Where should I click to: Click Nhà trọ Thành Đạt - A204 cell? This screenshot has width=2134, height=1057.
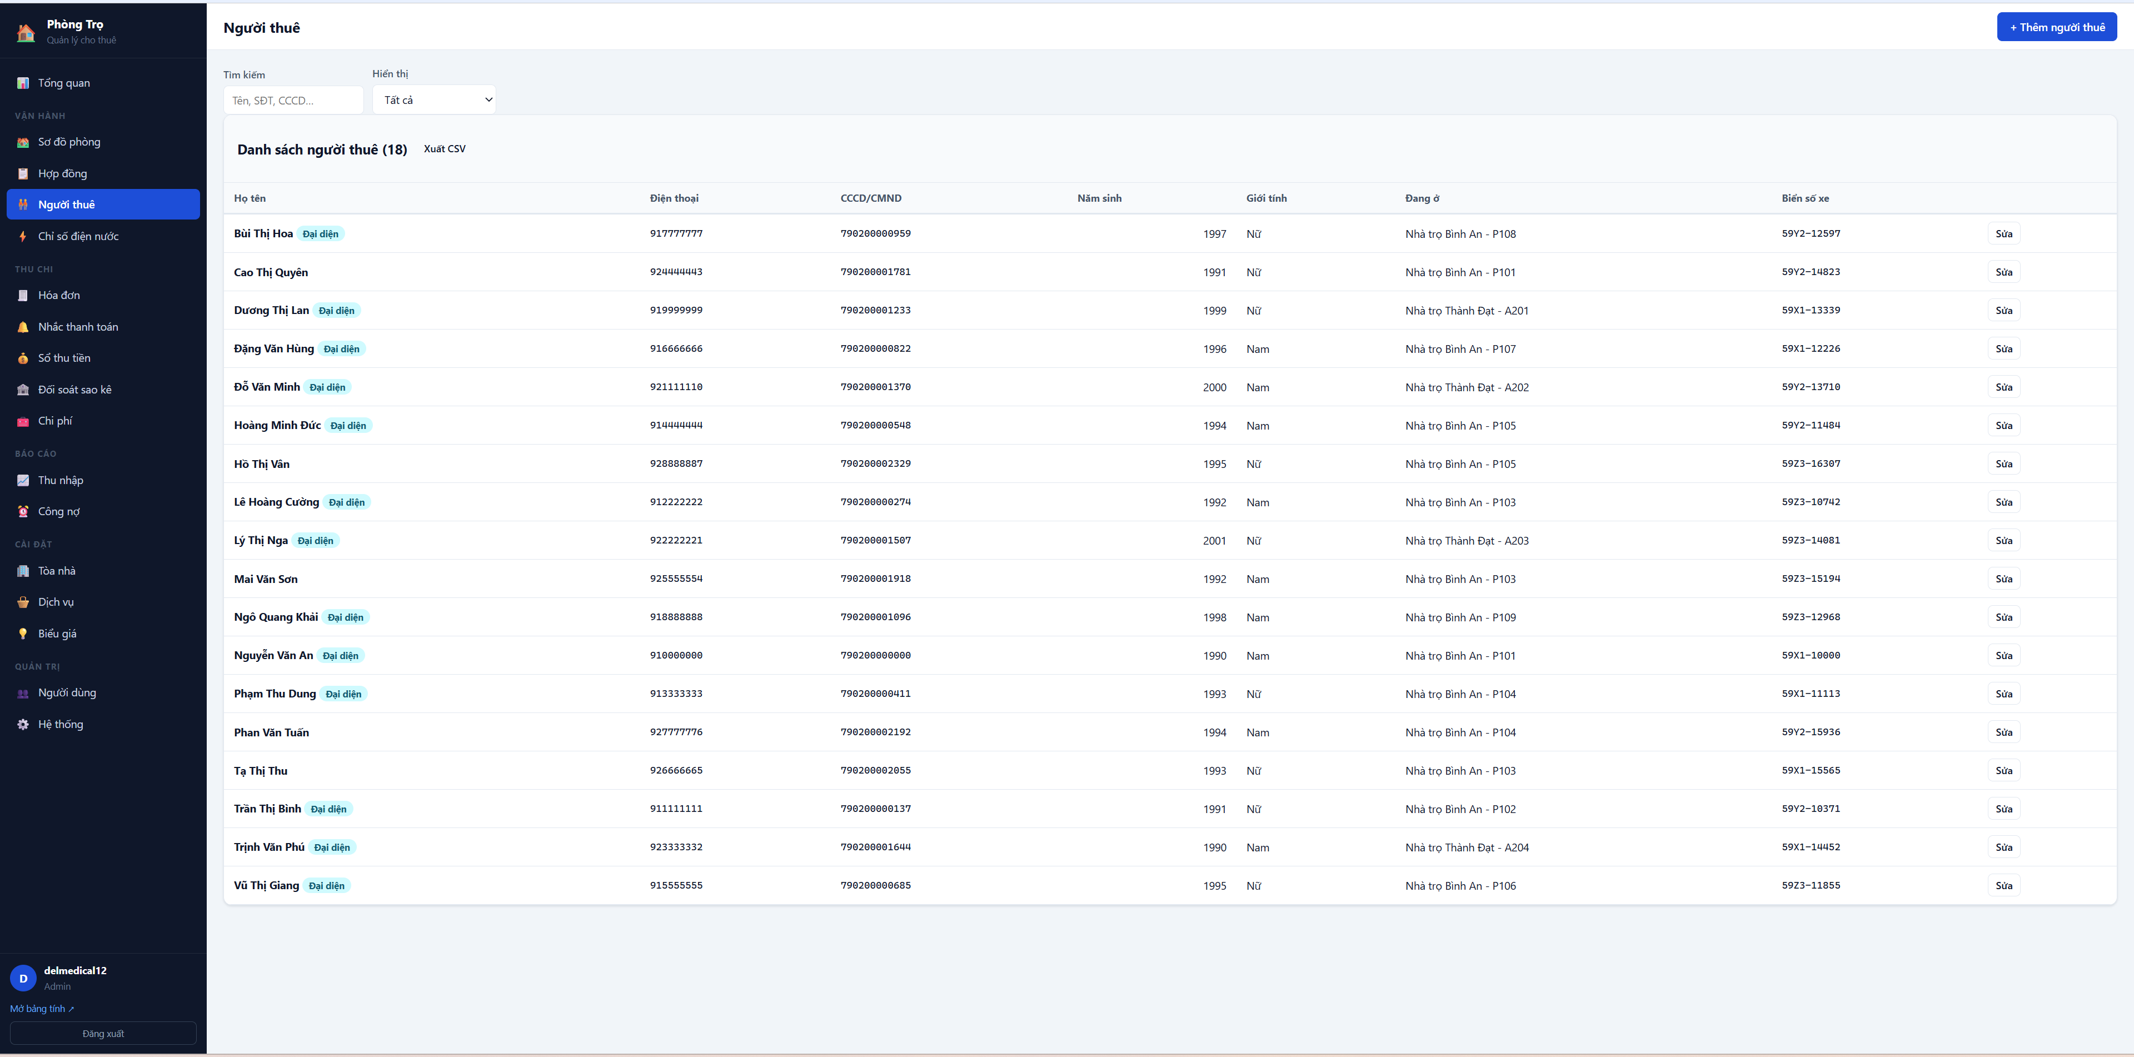(1467, 847)
